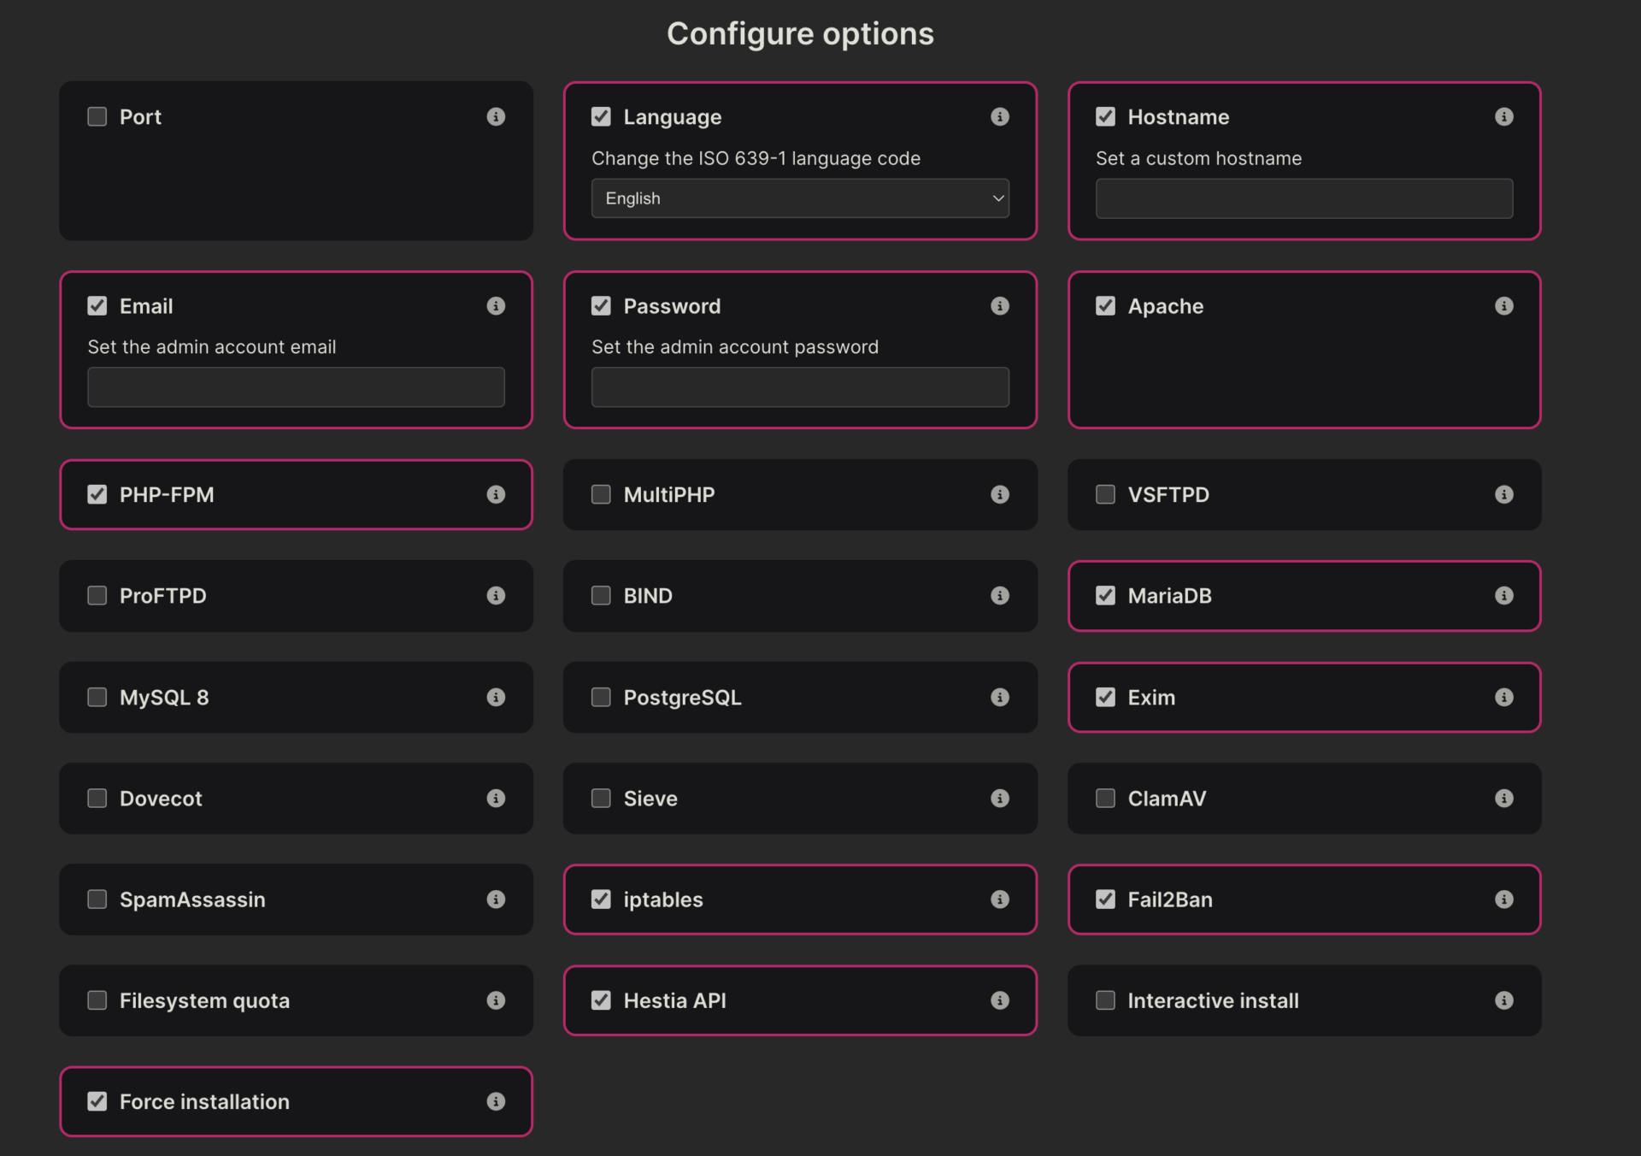View PostgreSQL info icon

click(1000, 697)
